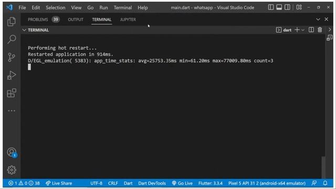Toggle primary side bar layout icon
Viewport: 336px width, 189px height.
click(271, 7)
